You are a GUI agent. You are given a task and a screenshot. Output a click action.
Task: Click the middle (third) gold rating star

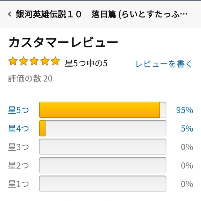pos(34,61)
